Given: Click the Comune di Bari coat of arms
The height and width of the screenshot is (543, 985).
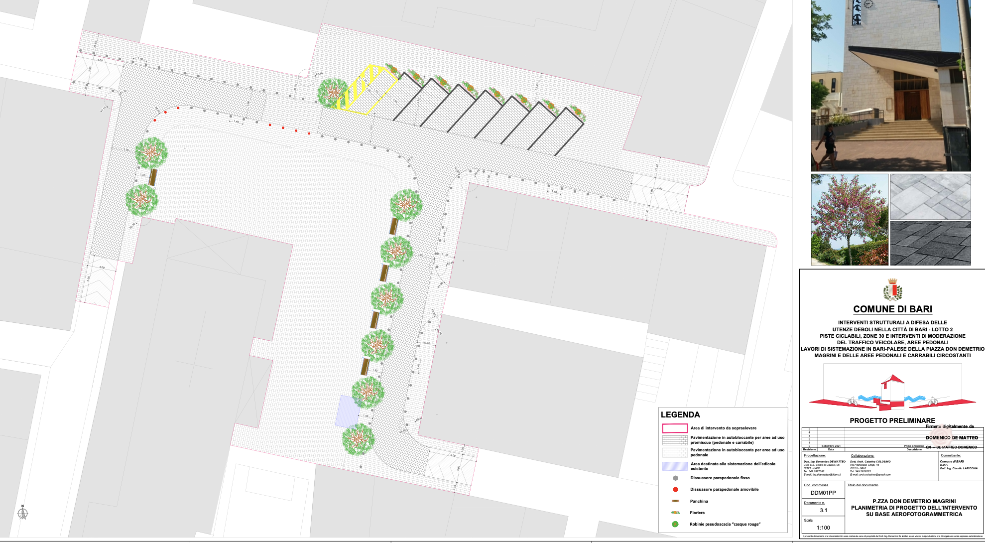Looking at the screenshot, I should point(892,290).
